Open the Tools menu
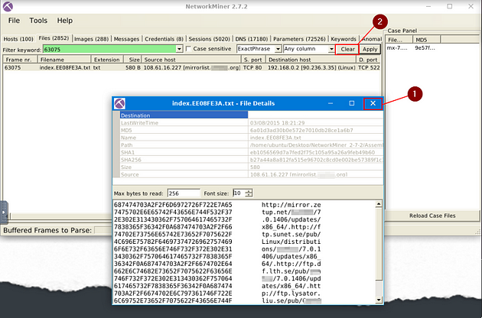The width and height of the screenshot is (482, 318). [x=38, y=21]
